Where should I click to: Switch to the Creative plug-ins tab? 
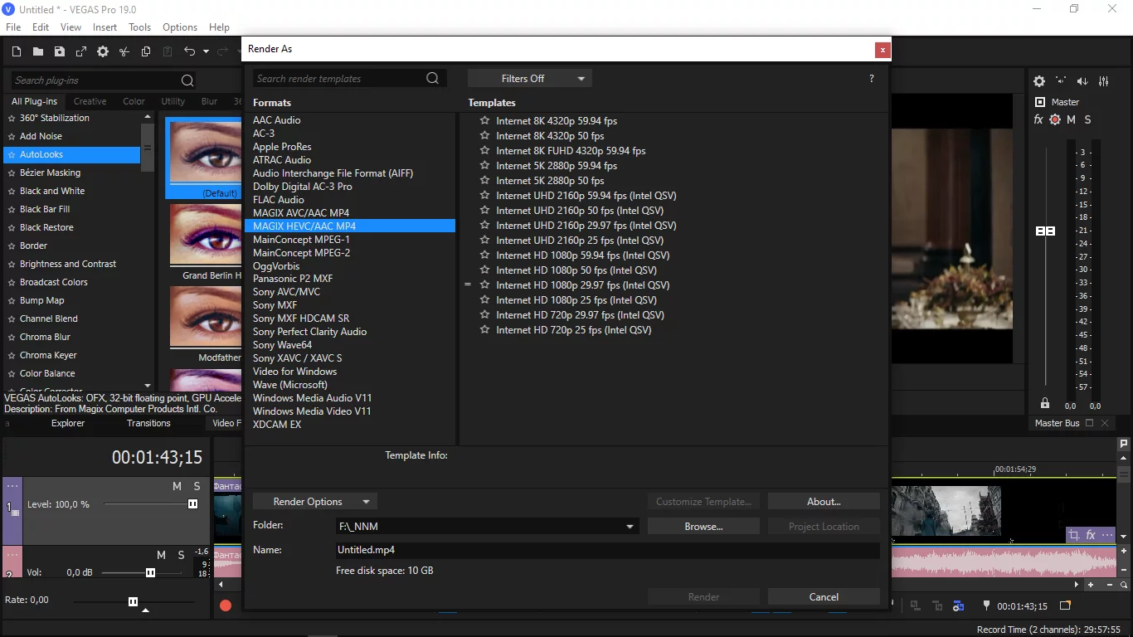pyautogui.click(x=90, y=101)
